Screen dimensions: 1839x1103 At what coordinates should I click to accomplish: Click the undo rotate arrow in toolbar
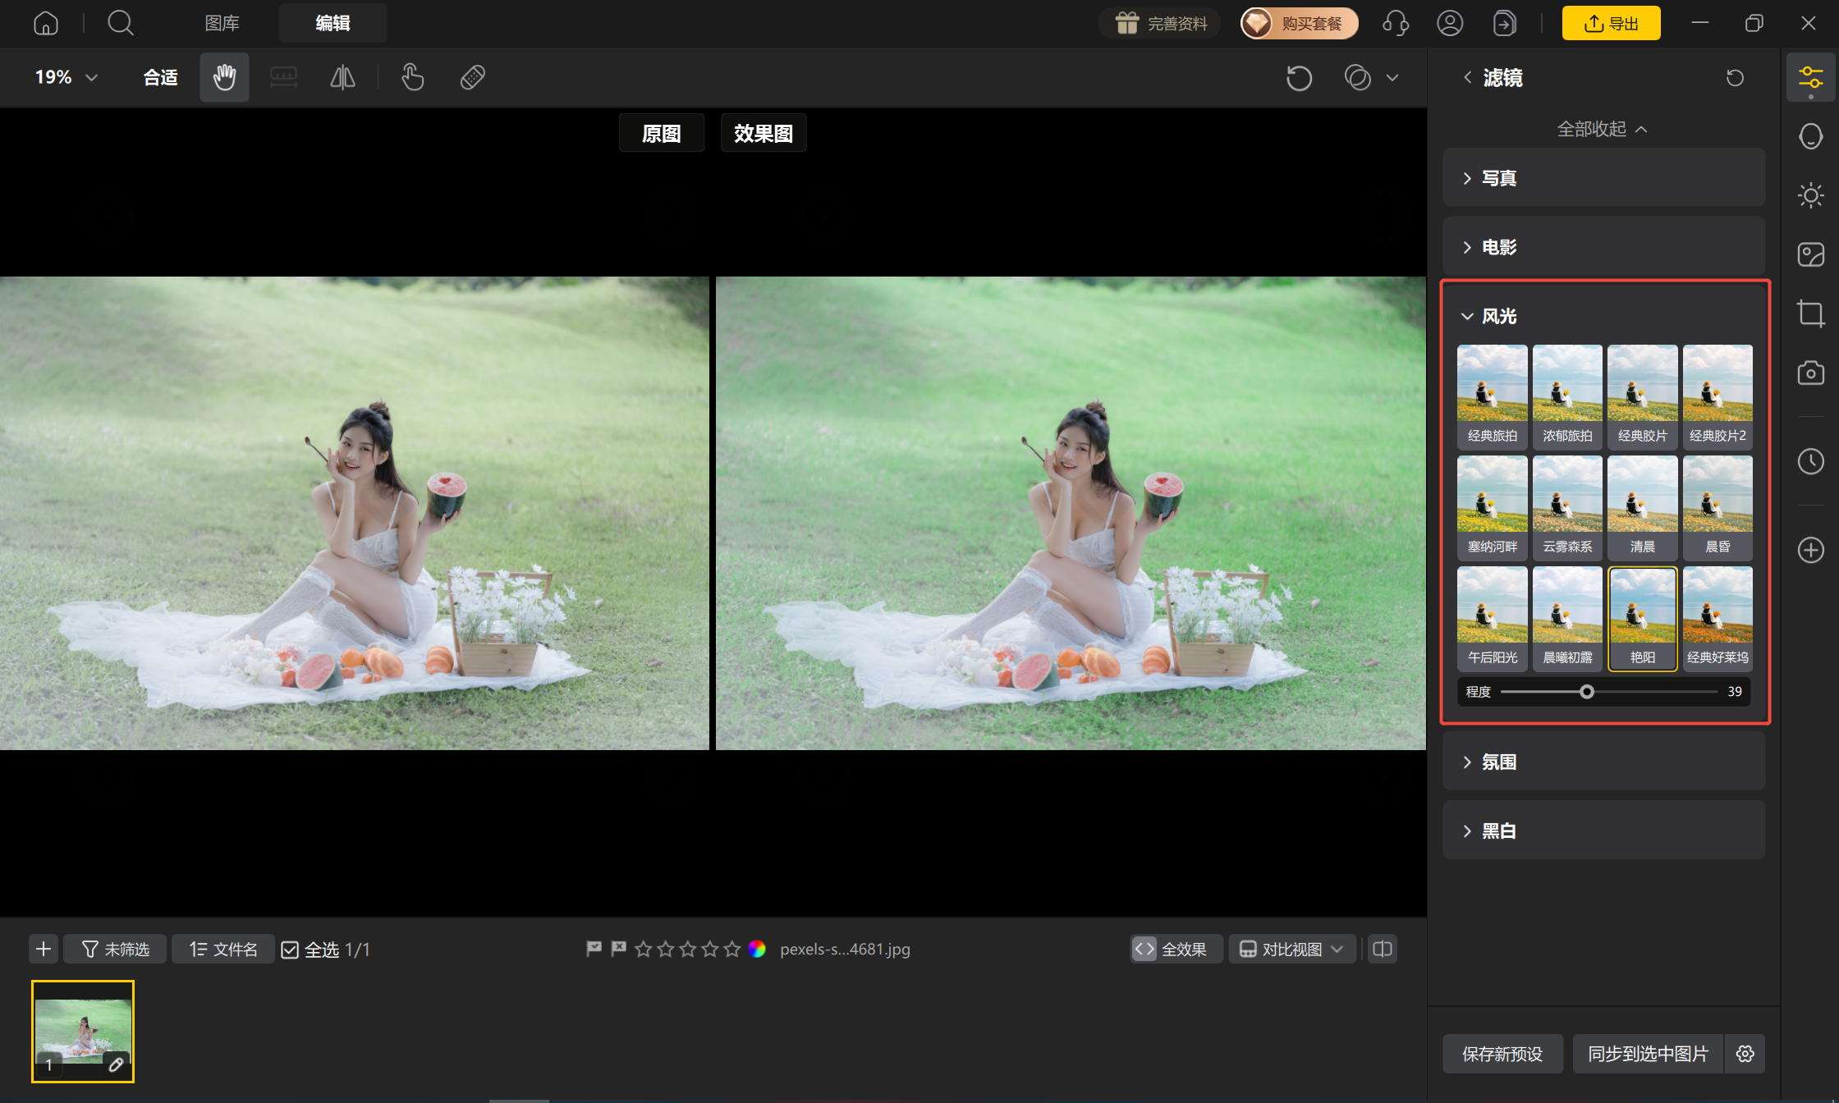pos(1299,78)
